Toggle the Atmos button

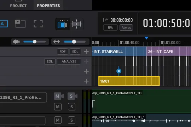126,28
